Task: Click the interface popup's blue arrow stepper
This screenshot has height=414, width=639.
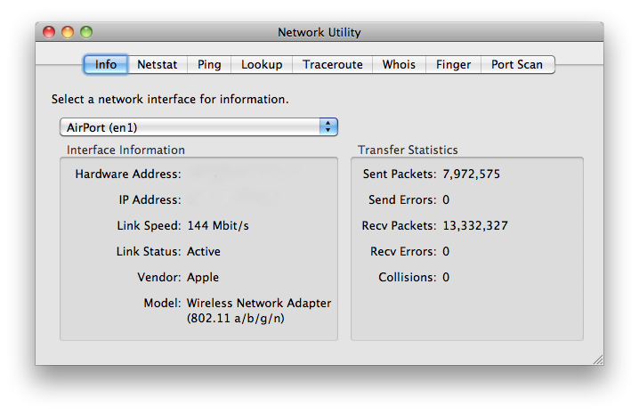Action: (x=328, y=127)
